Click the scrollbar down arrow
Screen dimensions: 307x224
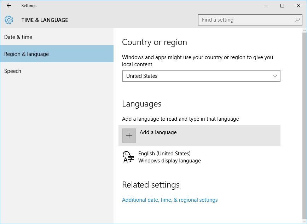(x=305, y=222)
